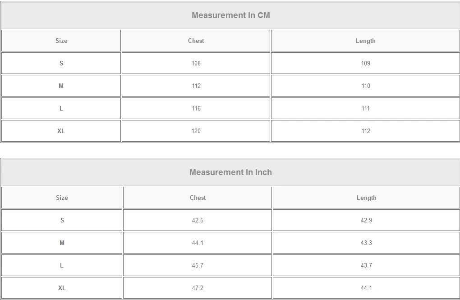Select the Length header in the Inch table
Screen dimensions: 460x300
(x=366, y=198)
